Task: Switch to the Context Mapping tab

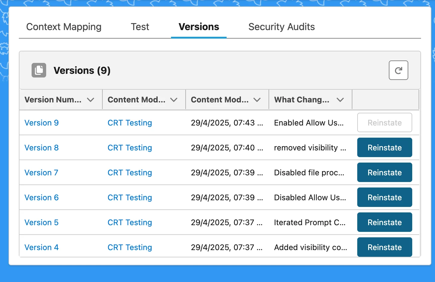Action: pos(64,27)
